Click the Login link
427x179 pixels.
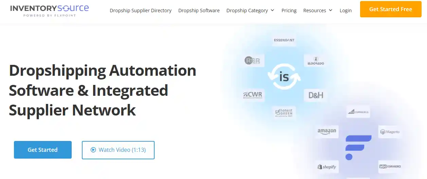(x=345, y=11)
